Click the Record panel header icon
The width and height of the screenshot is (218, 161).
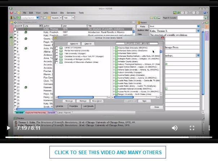pyautogui.click(x=139, y=23)
